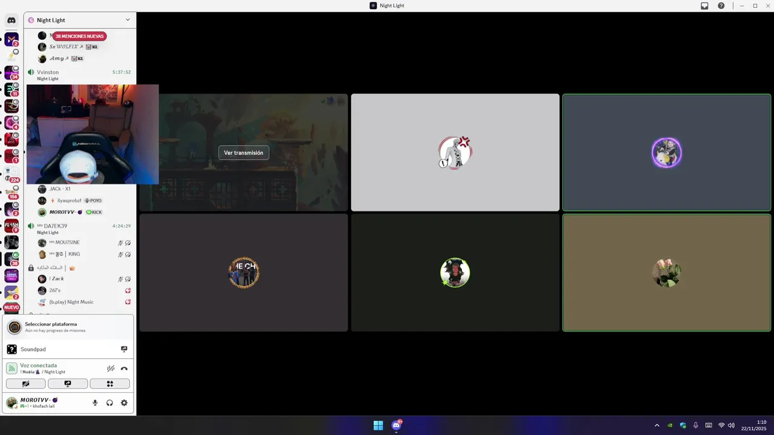Viewport: 774px width, 435px height.
Task: Click Discord icon in taskbar
Action: [397, 425]
